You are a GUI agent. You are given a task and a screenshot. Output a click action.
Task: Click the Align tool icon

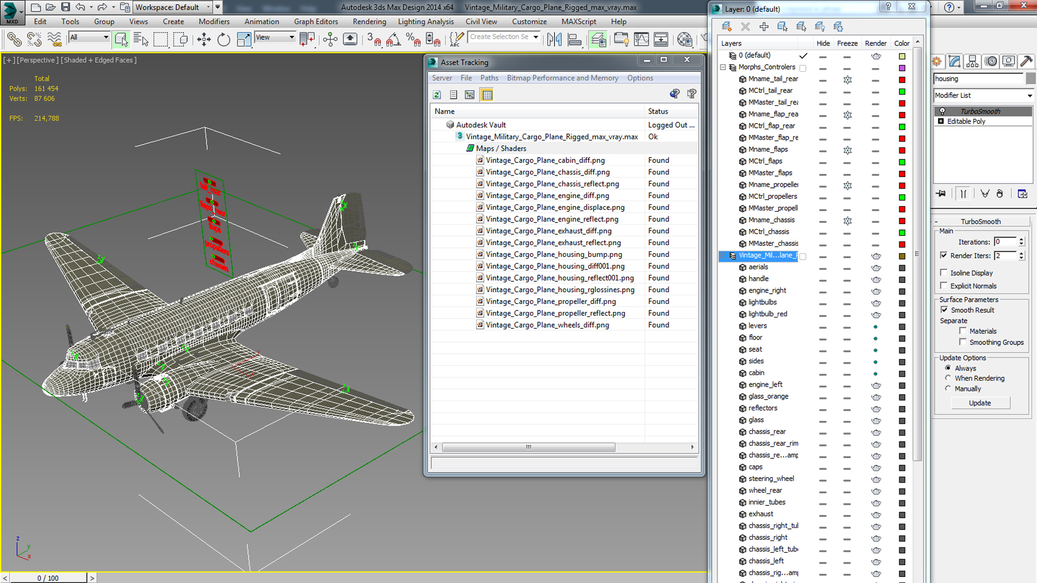pos(574,39)
